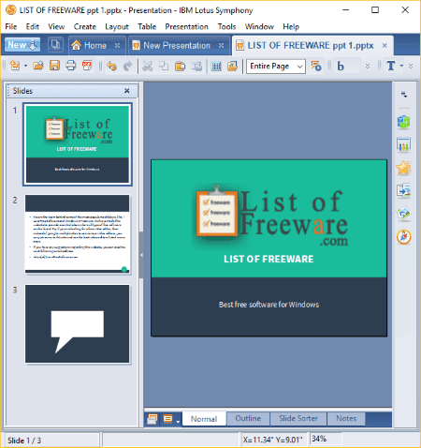The width and height of the screenshot is (421, 448).
Task: Click the tab thumbnails view button
Action: 55,45
